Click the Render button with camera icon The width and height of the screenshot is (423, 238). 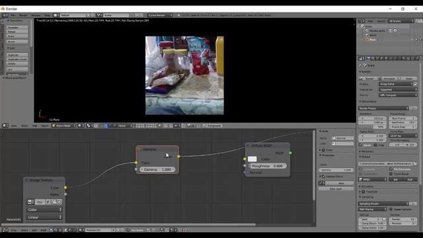[x=369, y=79]
